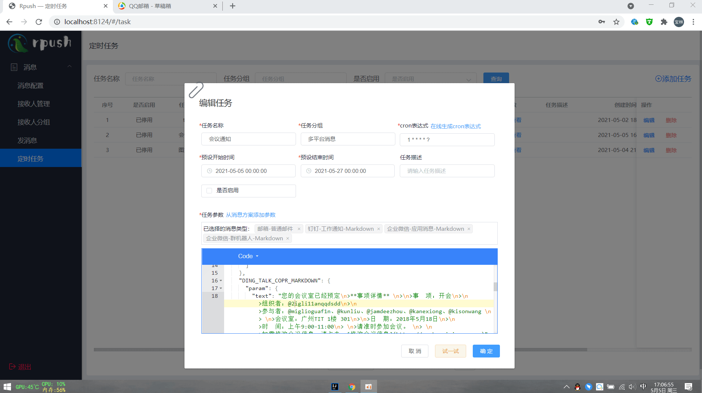Click the Rpush logo in the sidebar
Screen dimensions: 702x393
pos(18,43)
